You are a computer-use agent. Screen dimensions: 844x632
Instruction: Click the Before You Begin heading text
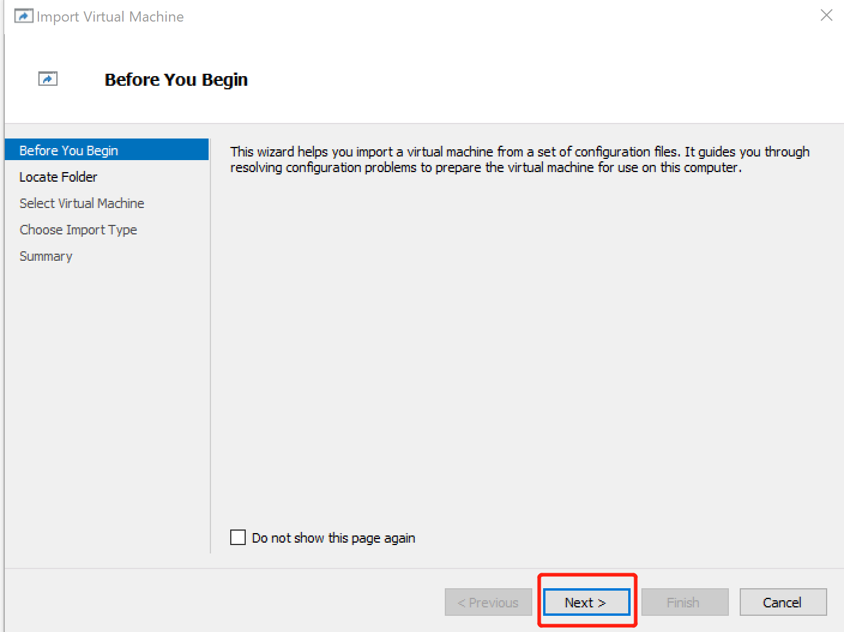(x=176, y=79)
